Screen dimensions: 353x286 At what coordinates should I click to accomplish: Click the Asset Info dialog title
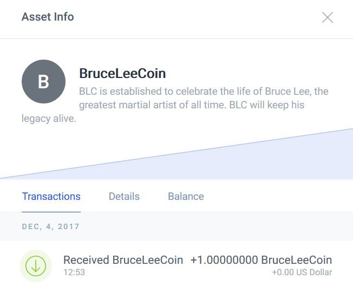coord(48,17)
